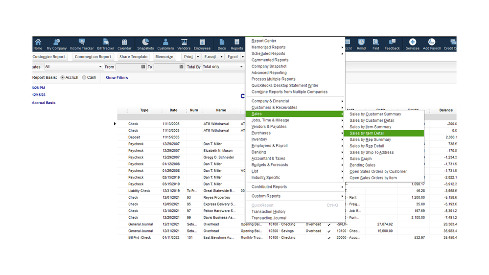Choose Sales by Item Detail

tap(384, 133)
